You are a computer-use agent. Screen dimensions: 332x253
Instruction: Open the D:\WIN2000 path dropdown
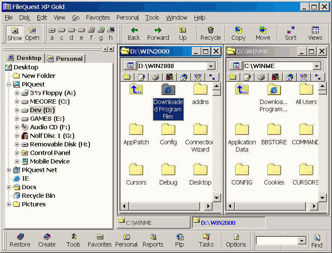(x=211, y=66)
